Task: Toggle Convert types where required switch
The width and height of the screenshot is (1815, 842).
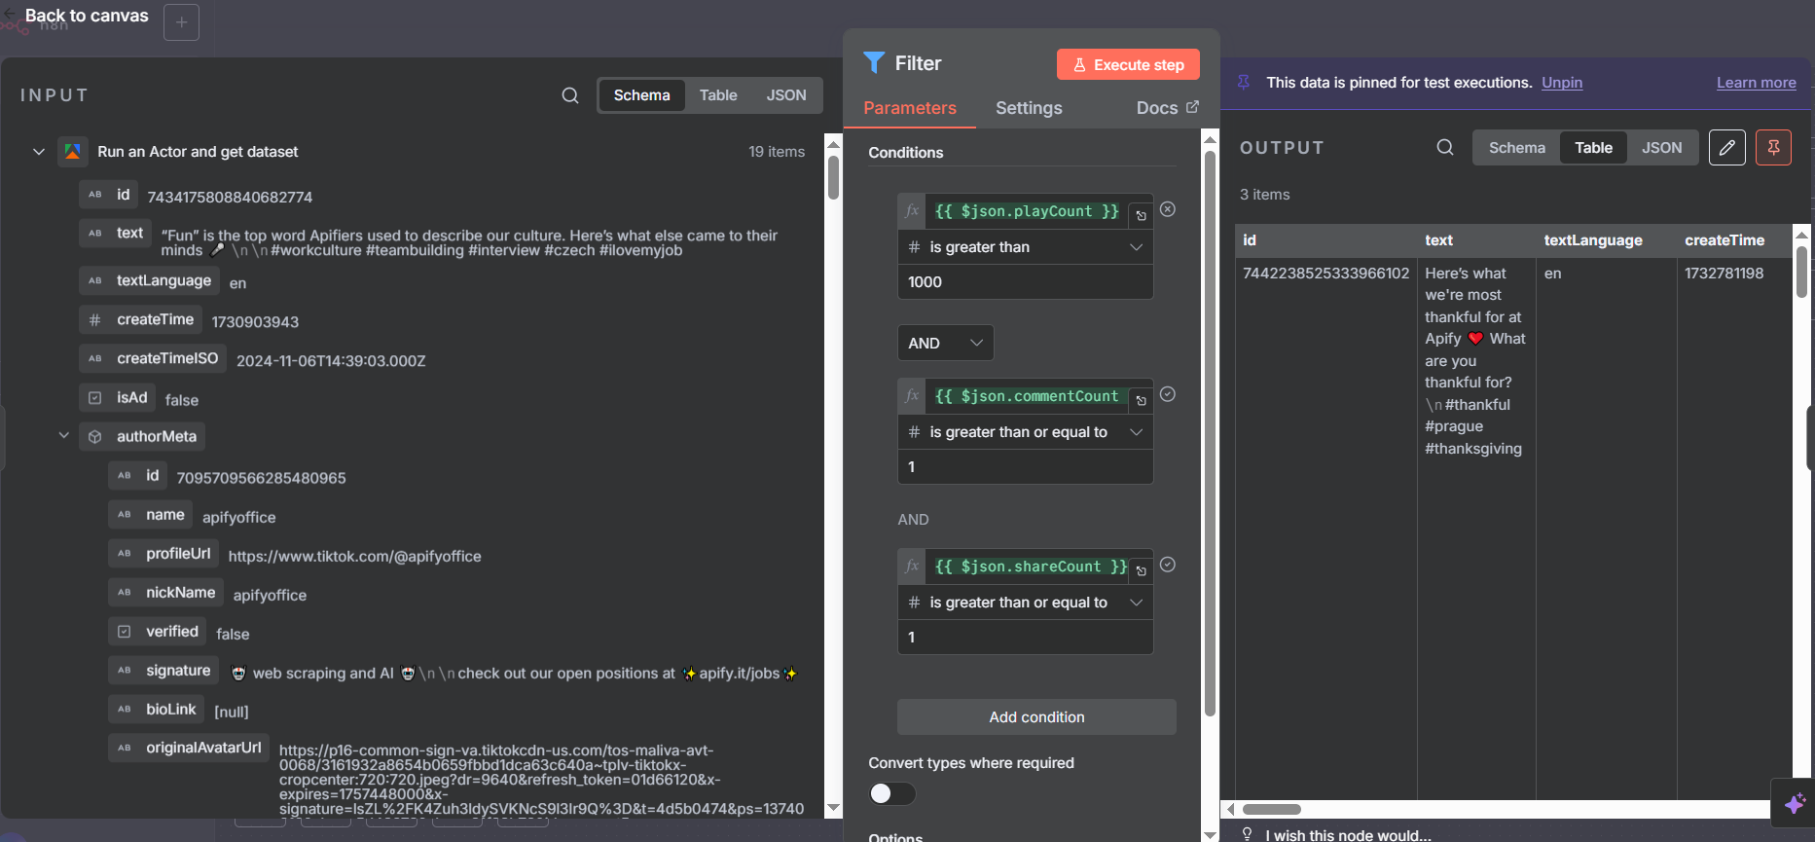Action: (892, 793)
